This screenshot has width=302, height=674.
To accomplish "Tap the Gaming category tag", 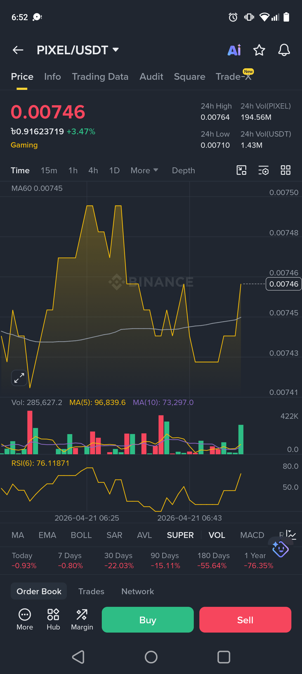I will pos(24,145).
